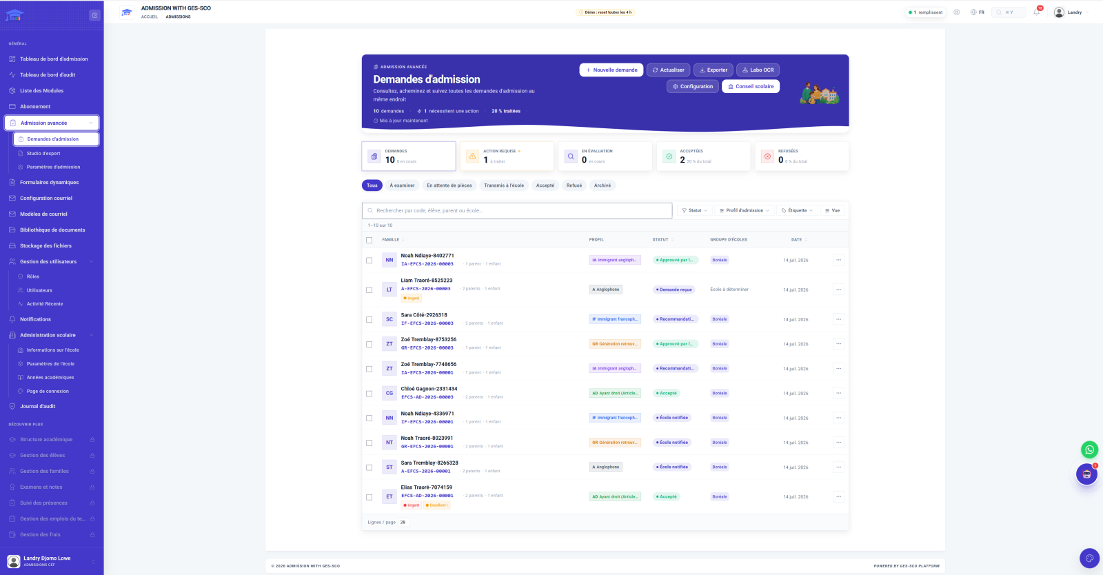This screenshot has height=575, width=1103.
Task: Open the circular help button at bottom right
Action: click(1089, 558)
